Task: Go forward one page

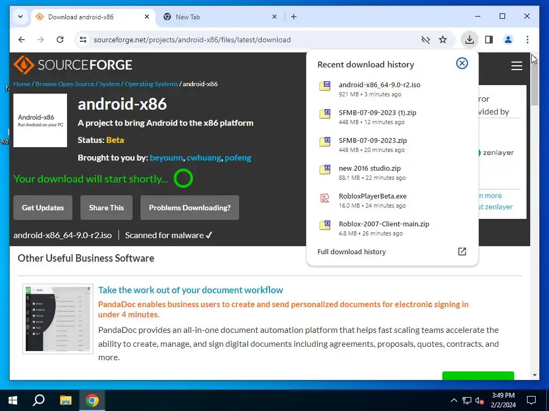Action: tap(41, 40)
